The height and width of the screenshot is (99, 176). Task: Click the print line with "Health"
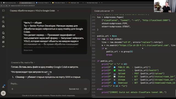click(130, 70)
